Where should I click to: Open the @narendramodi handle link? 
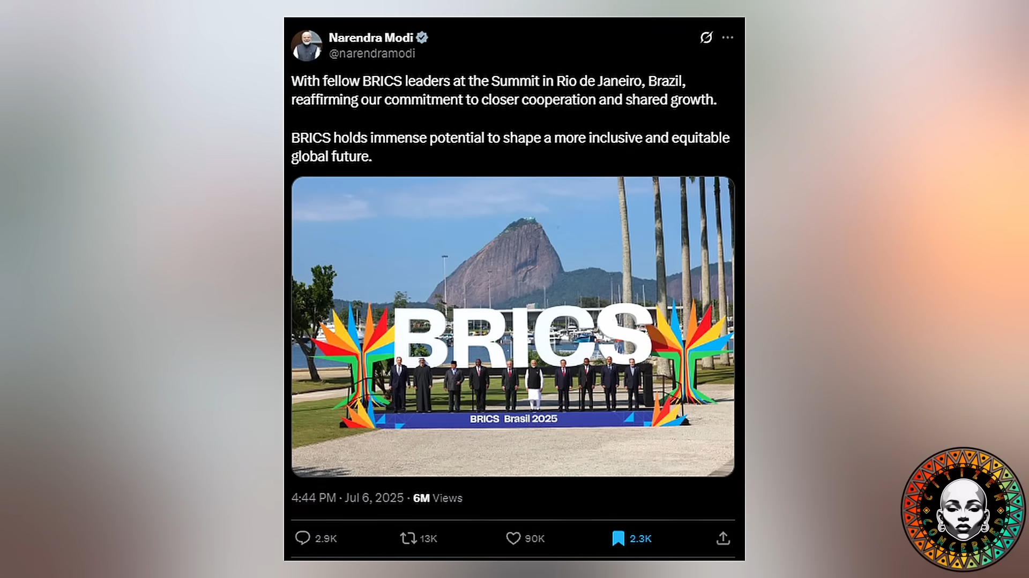click(372, 54)
